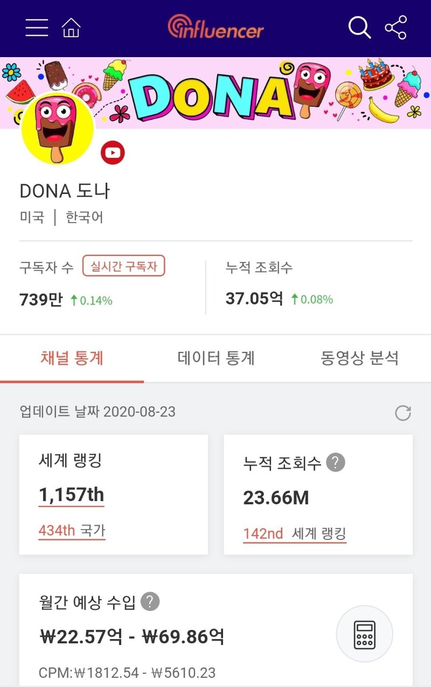Viewport: 431px width, 687px height.
Task: Open the 142nd world ranking link
Action: click(263, 533)
